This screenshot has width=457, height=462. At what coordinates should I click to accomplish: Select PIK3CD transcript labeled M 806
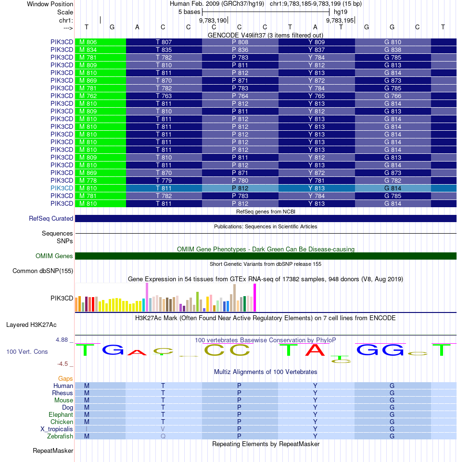point(62,42)
